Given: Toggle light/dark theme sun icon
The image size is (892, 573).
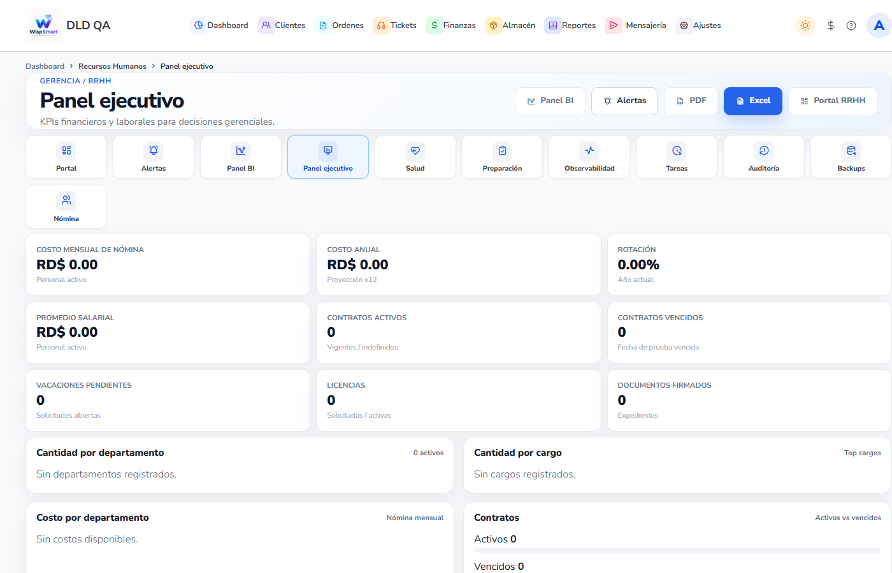Looking at the screenshot, I should pos(805,25).
